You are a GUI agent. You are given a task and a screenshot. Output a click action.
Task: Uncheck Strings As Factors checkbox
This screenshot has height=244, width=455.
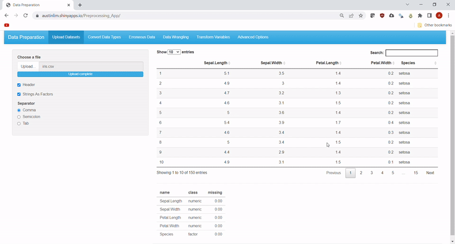point(19,94)
